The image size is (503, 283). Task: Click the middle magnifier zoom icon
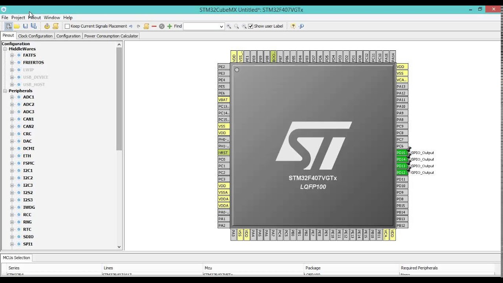[x=237, y=26]
